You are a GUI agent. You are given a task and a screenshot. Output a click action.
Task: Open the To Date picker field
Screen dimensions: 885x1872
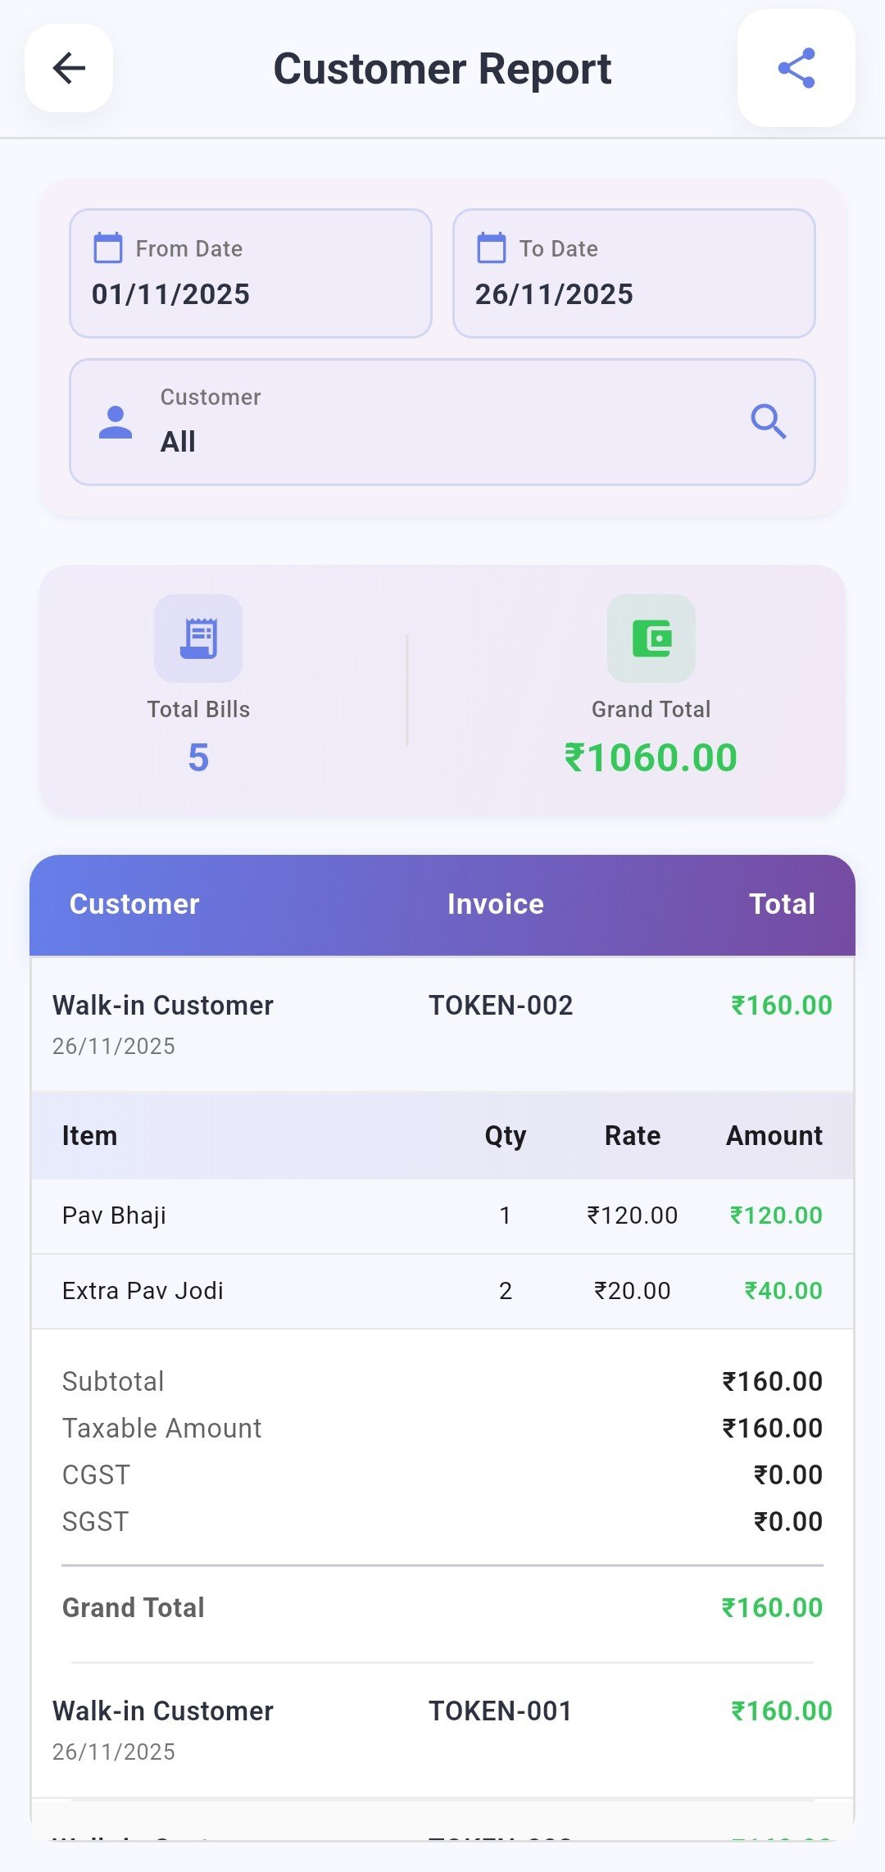633,273
